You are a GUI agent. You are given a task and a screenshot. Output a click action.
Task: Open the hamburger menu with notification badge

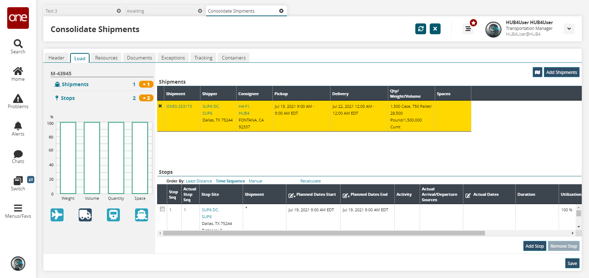coord(468,29)
